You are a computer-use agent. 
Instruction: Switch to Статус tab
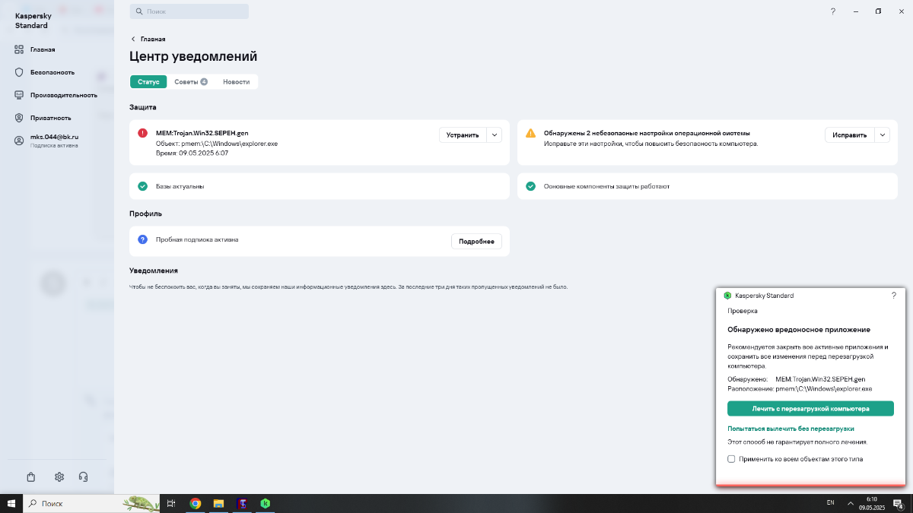coord(148,81)
